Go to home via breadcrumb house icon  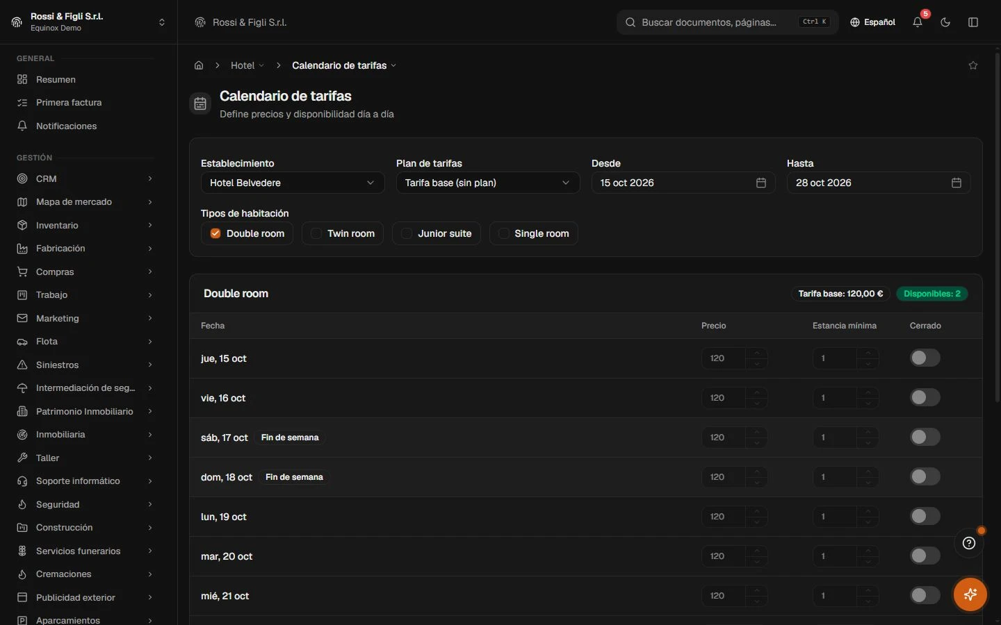pyautogui.click(x=199, y=65)
